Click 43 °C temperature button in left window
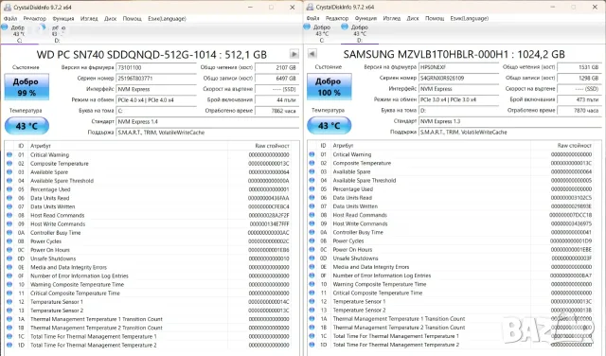This screenshot has width=606, height=356. (x=27, y=126)
